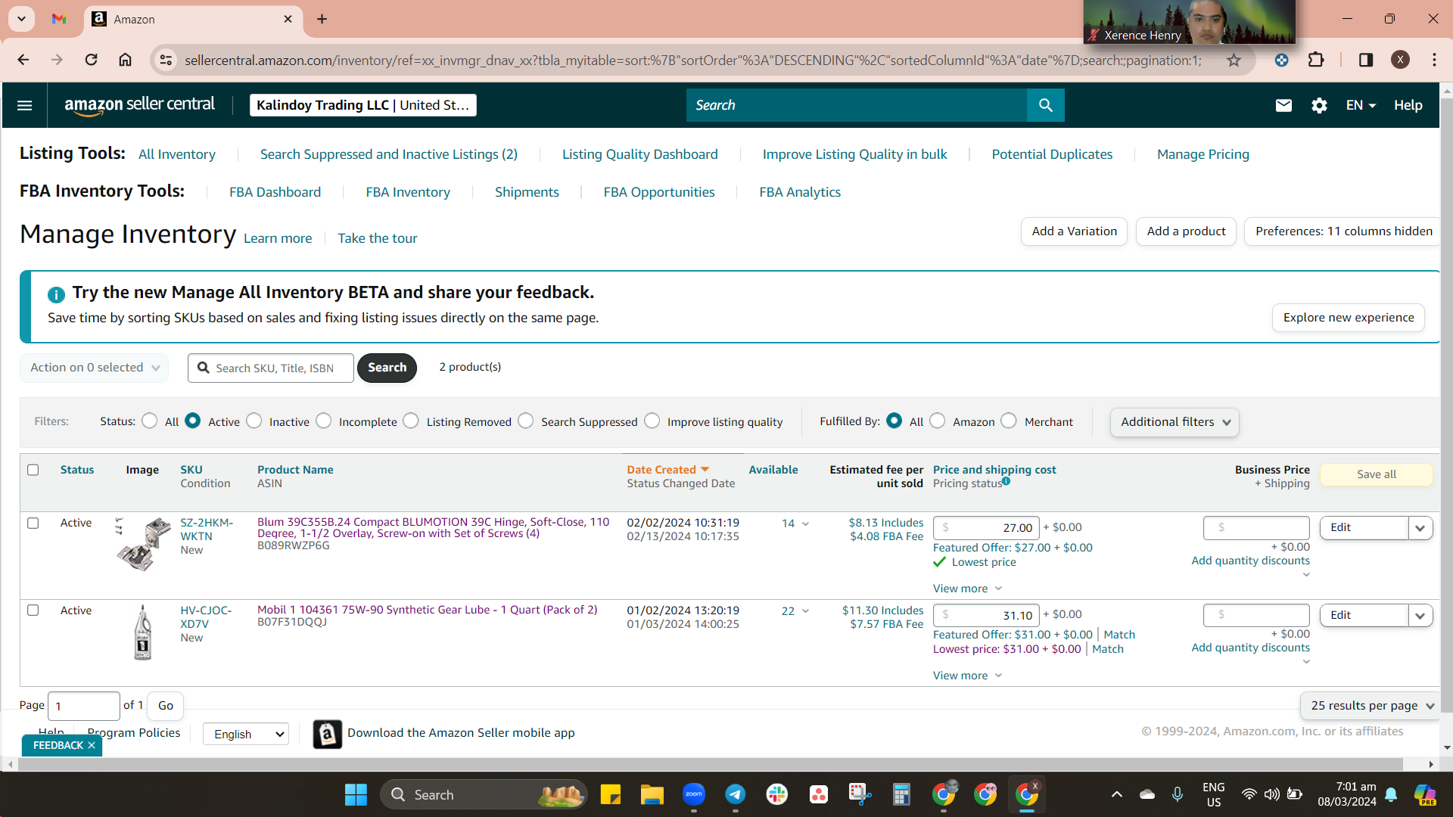The height and width of the screenshot is (817, 1453).
Task: Open the settings gear icon
Action: click(1319, 105)
